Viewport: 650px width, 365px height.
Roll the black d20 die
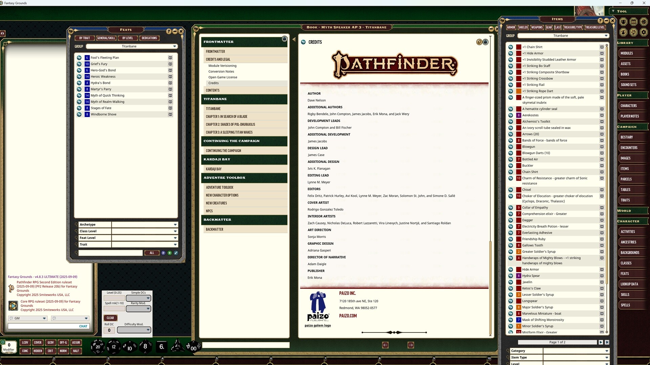coord(97,347)
